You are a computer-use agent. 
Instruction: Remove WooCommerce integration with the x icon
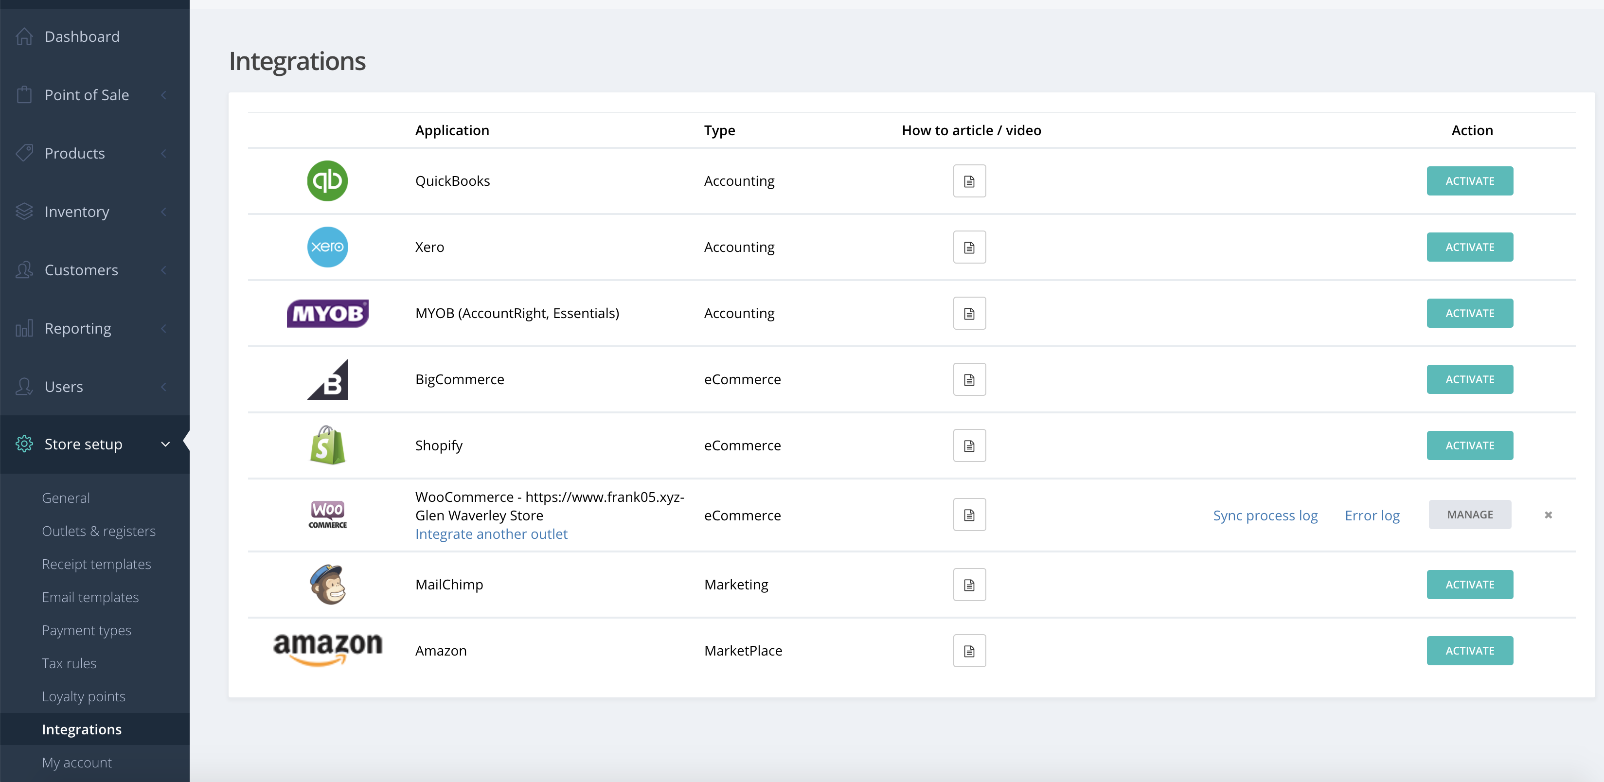coord(1548,515)
